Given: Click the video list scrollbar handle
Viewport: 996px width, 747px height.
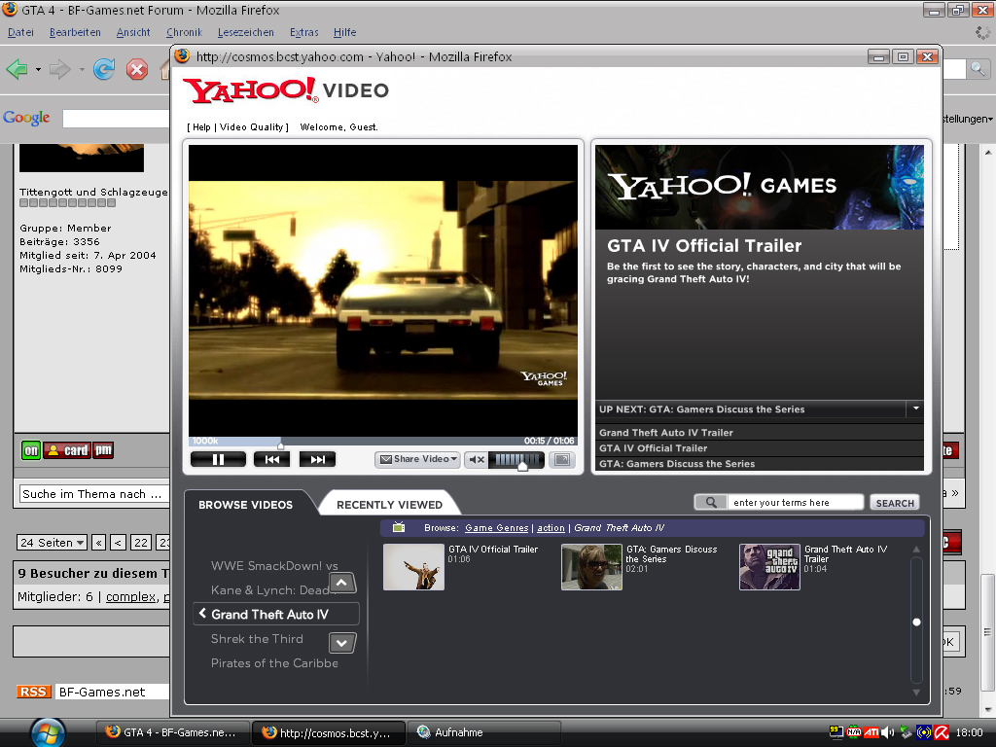Looking at the screenshot, I should (x=916, y=622).
